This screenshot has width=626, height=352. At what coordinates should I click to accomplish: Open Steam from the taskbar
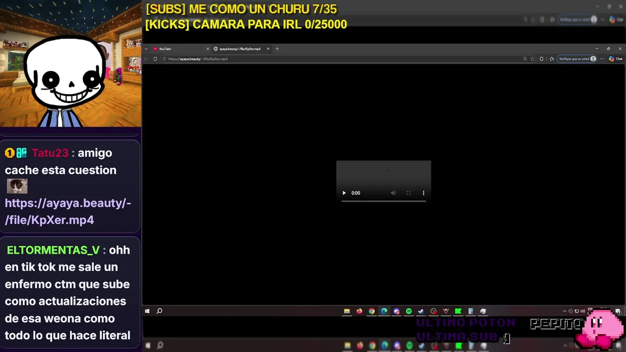point(421,311)
